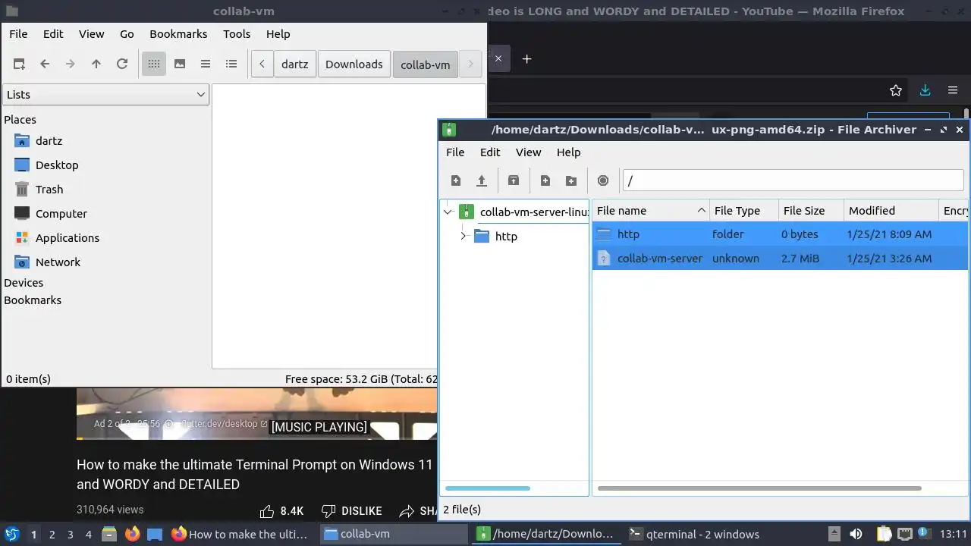
Task: Open the panel application menu launcher
Action: [x=11, y=534]
